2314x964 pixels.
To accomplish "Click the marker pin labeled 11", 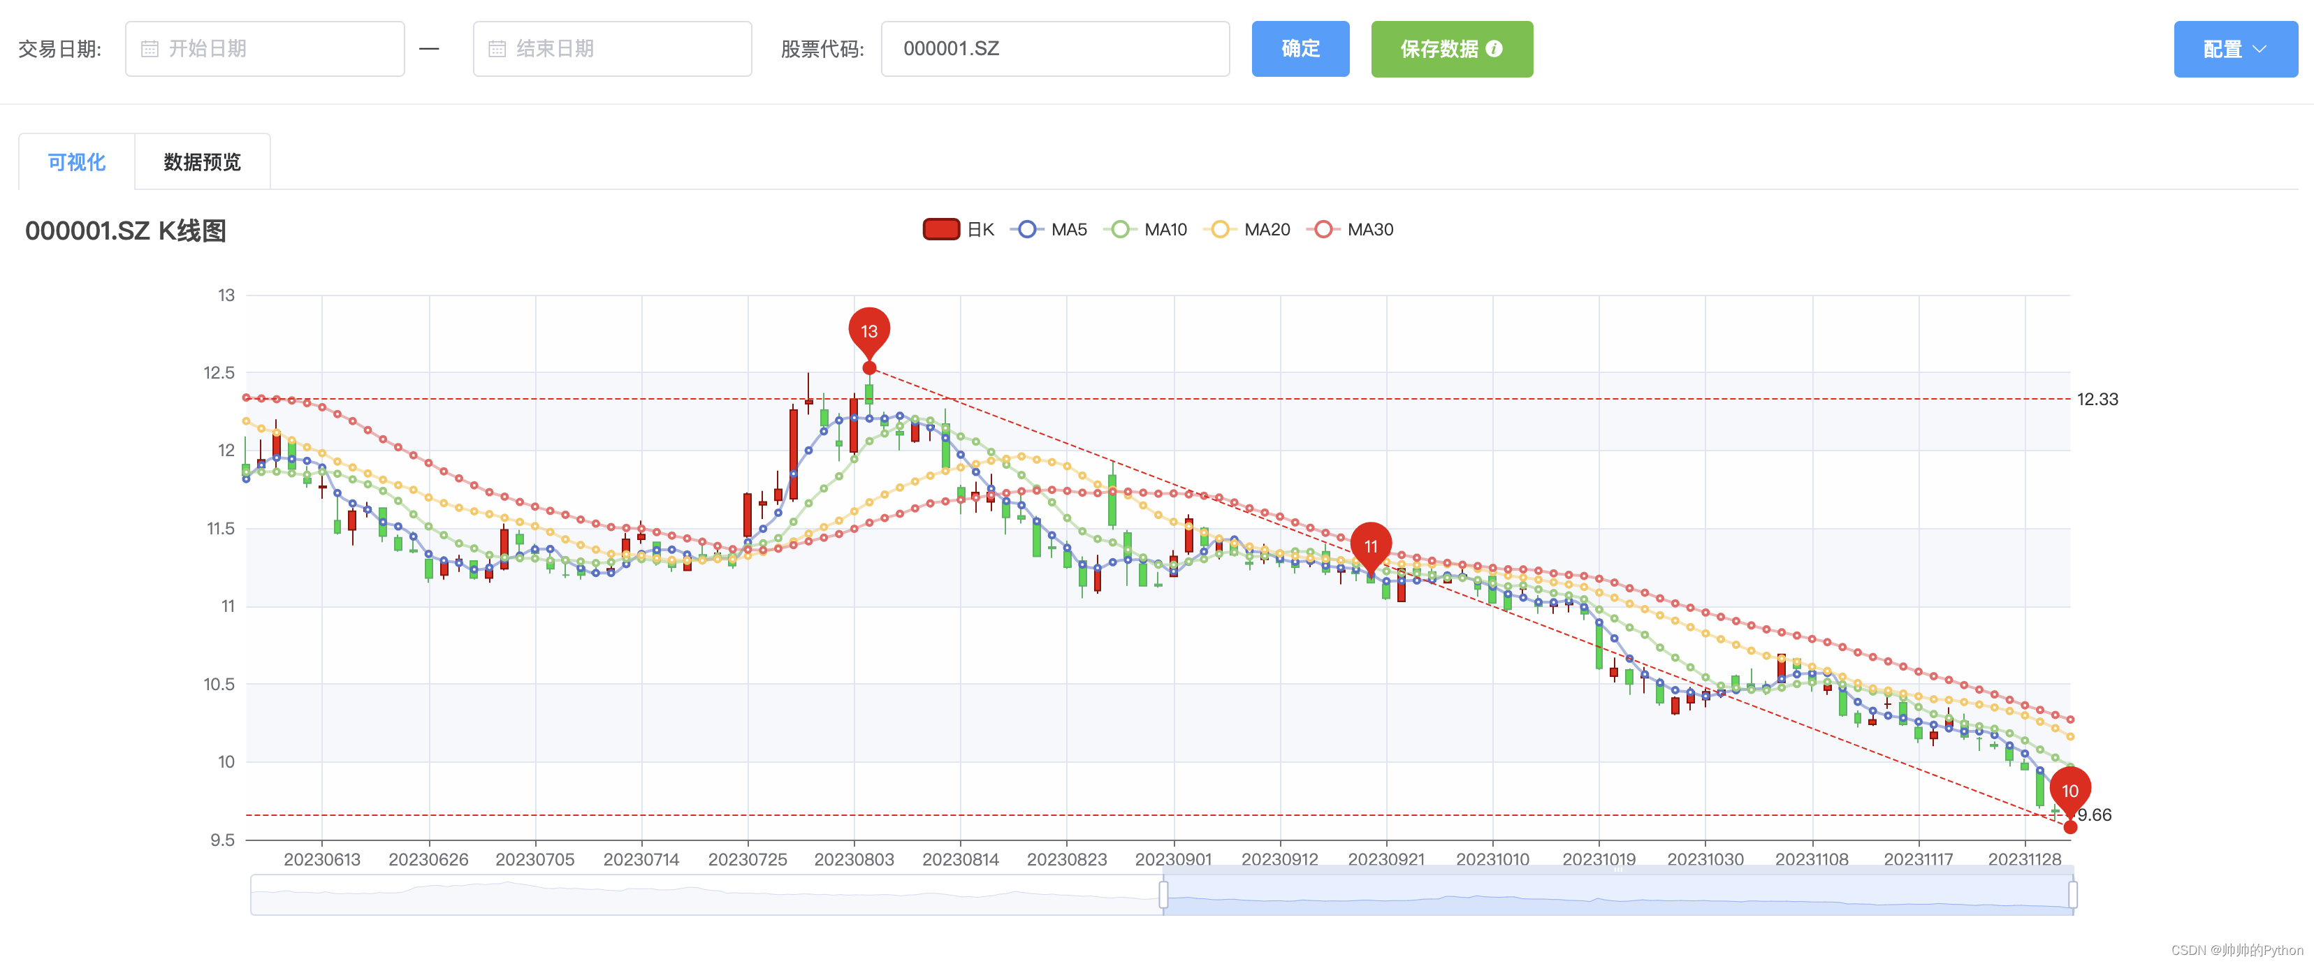I will (x=1371, y=546).
